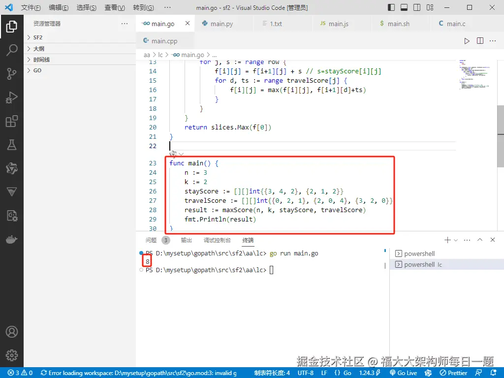The image size is (504, 378).
Task: Open the Manage gear menu
Action: pos(12,355)
